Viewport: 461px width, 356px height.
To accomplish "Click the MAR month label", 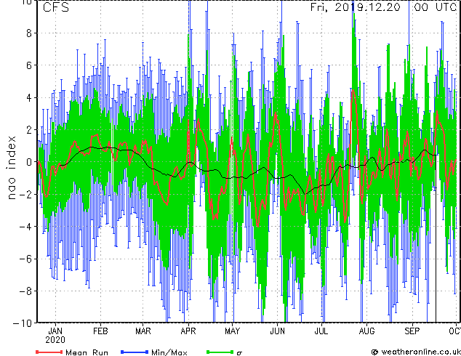I will coord(143,331).
